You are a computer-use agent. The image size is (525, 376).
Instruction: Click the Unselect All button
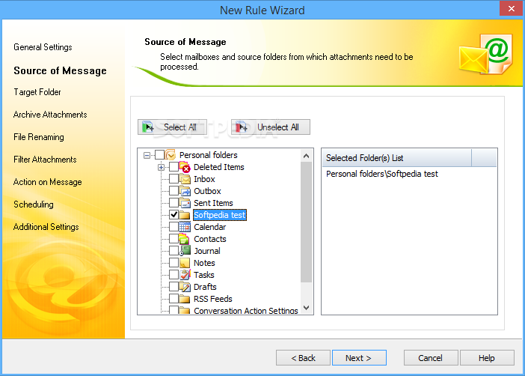271,127
